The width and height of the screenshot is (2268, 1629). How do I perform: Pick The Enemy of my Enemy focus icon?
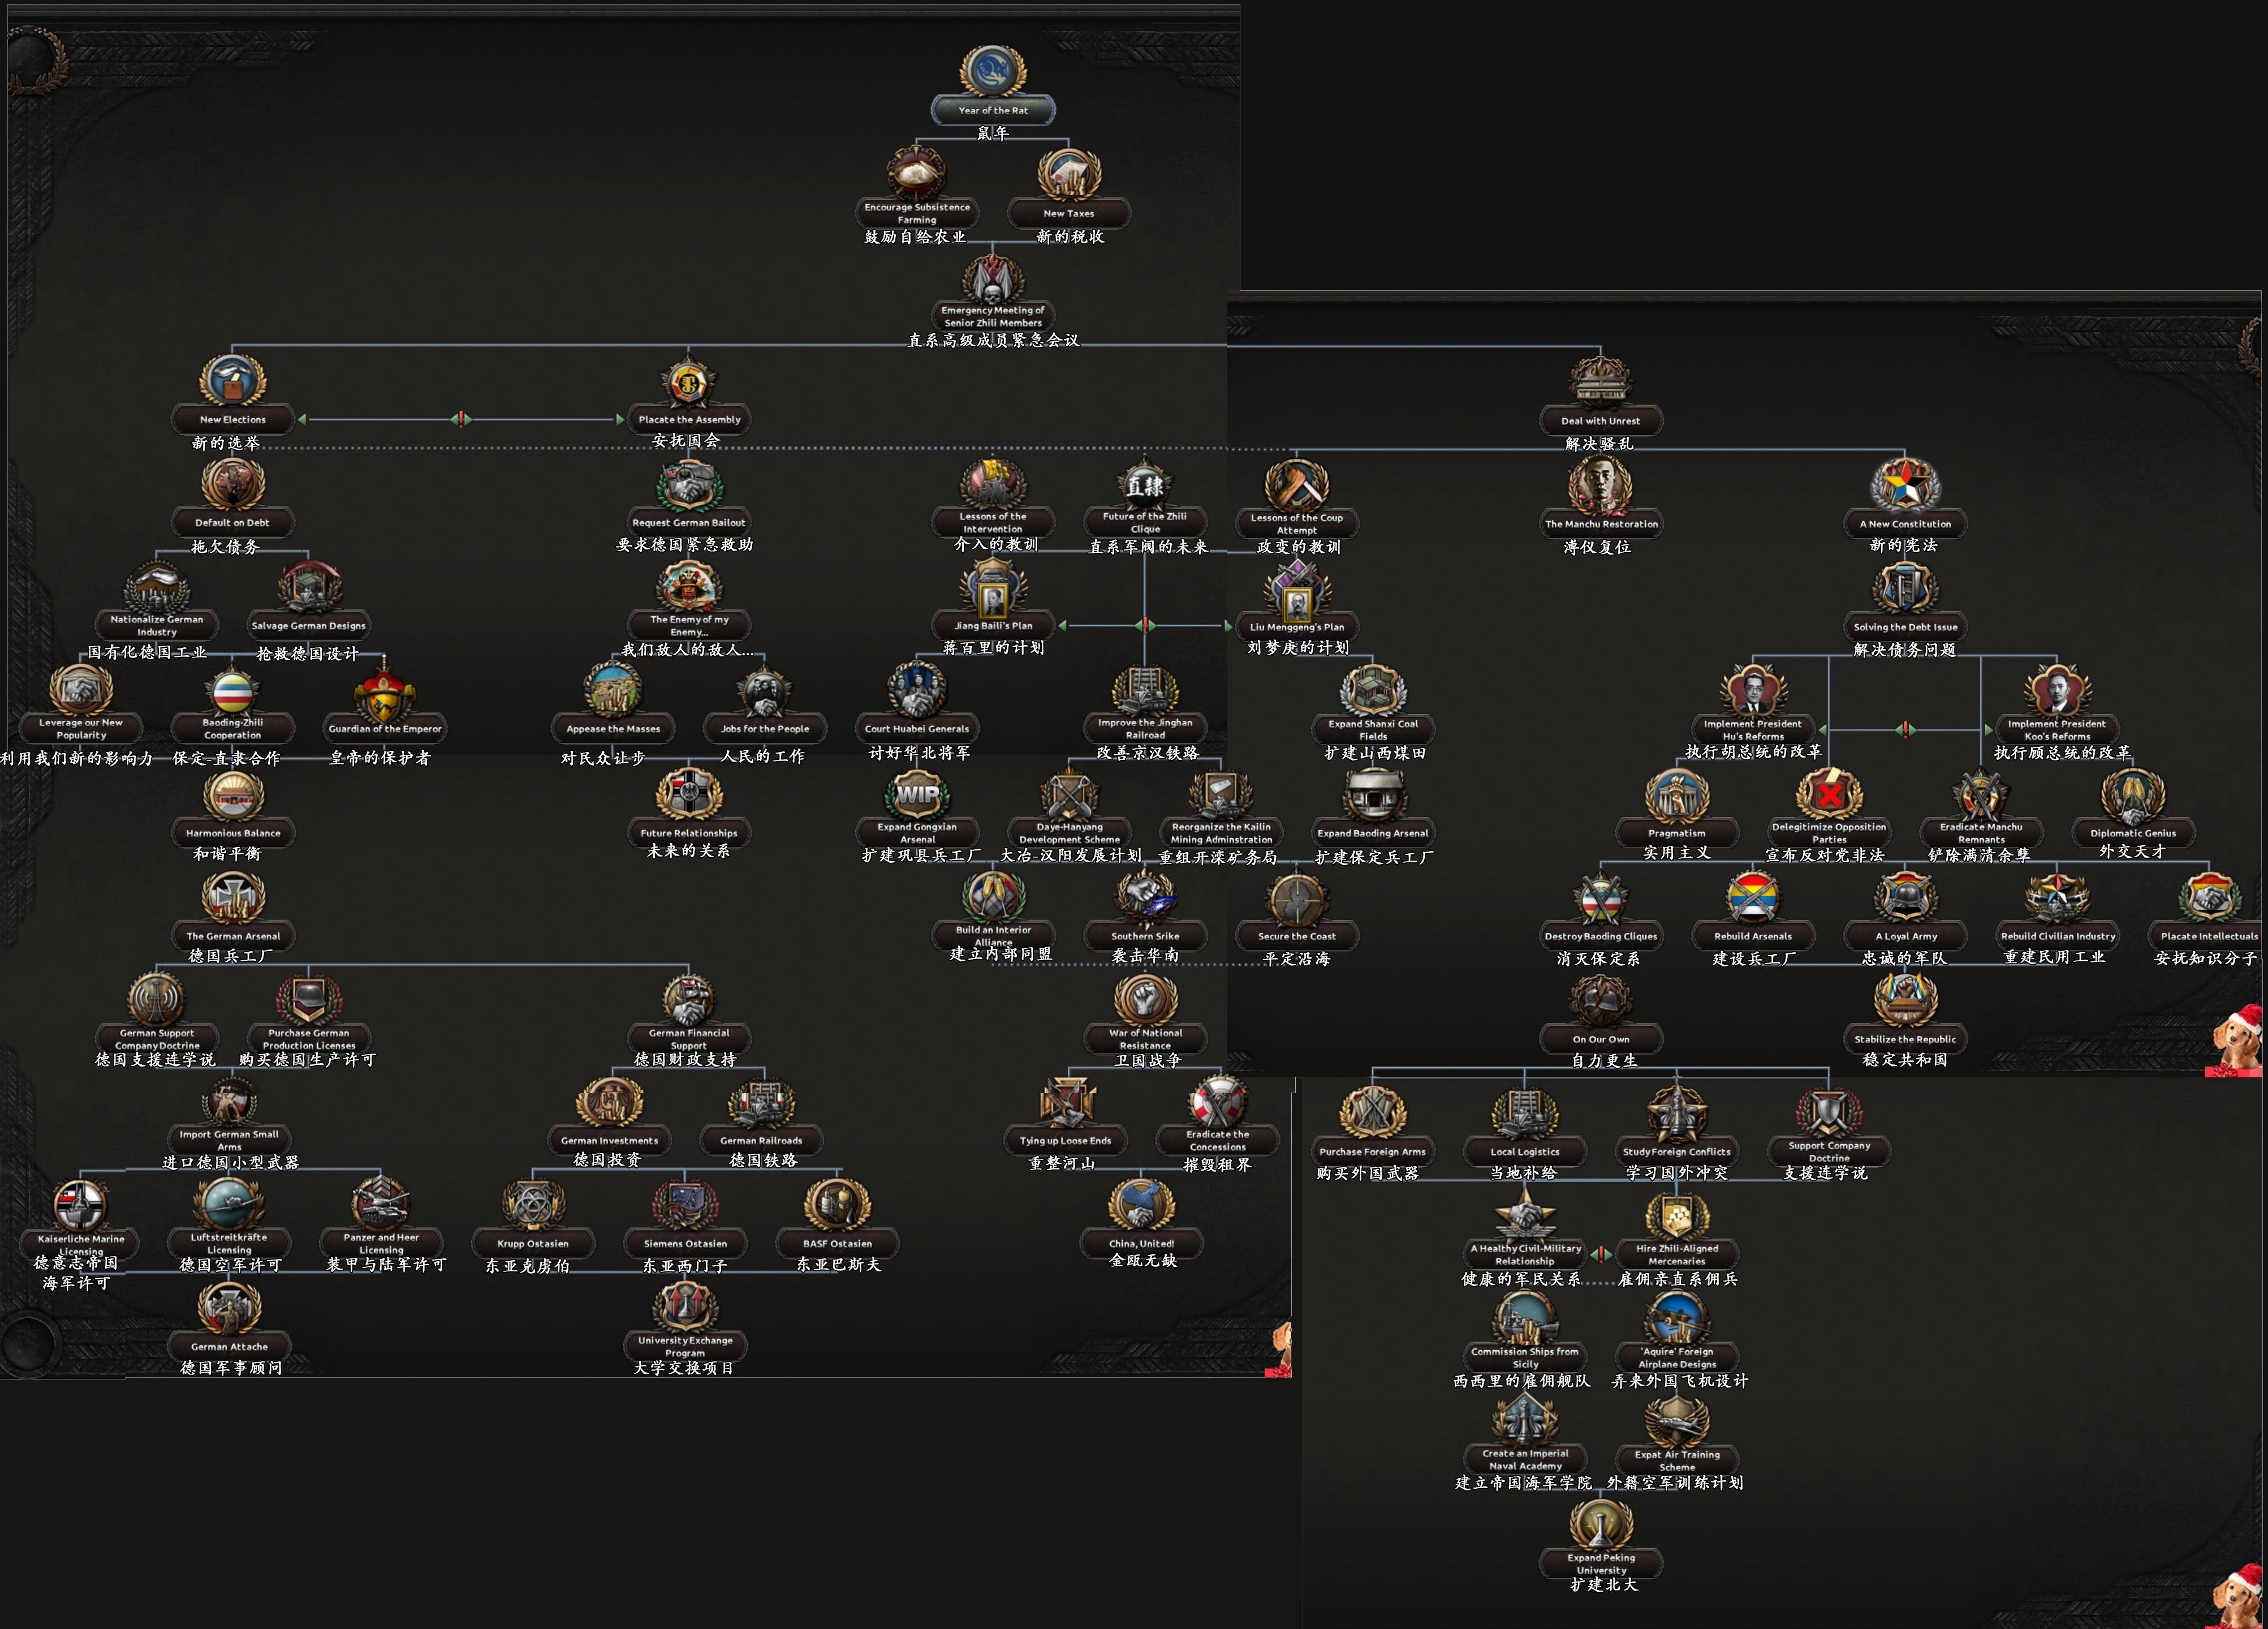click(x=689, y=587)
